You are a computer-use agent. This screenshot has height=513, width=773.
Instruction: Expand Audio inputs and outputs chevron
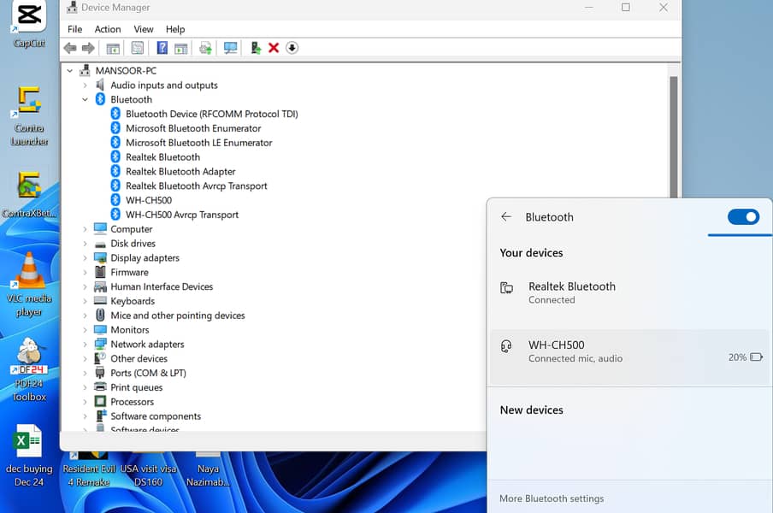(85, 85)
